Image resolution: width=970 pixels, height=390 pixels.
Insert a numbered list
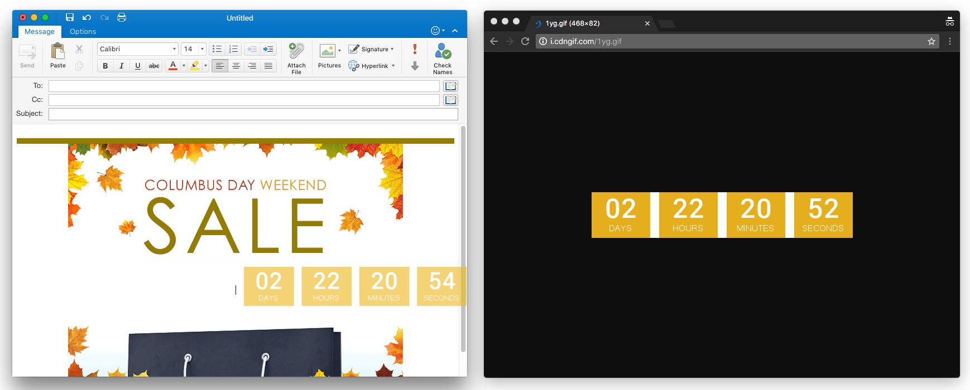[x=234, y=49]
